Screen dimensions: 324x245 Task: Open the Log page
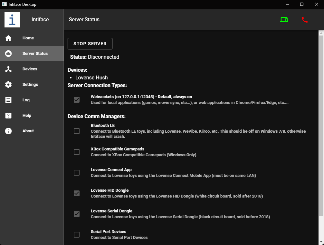point(32,100)
